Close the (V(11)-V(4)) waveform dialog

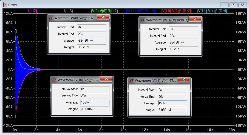pyautogui.click(x=184, y=80)
